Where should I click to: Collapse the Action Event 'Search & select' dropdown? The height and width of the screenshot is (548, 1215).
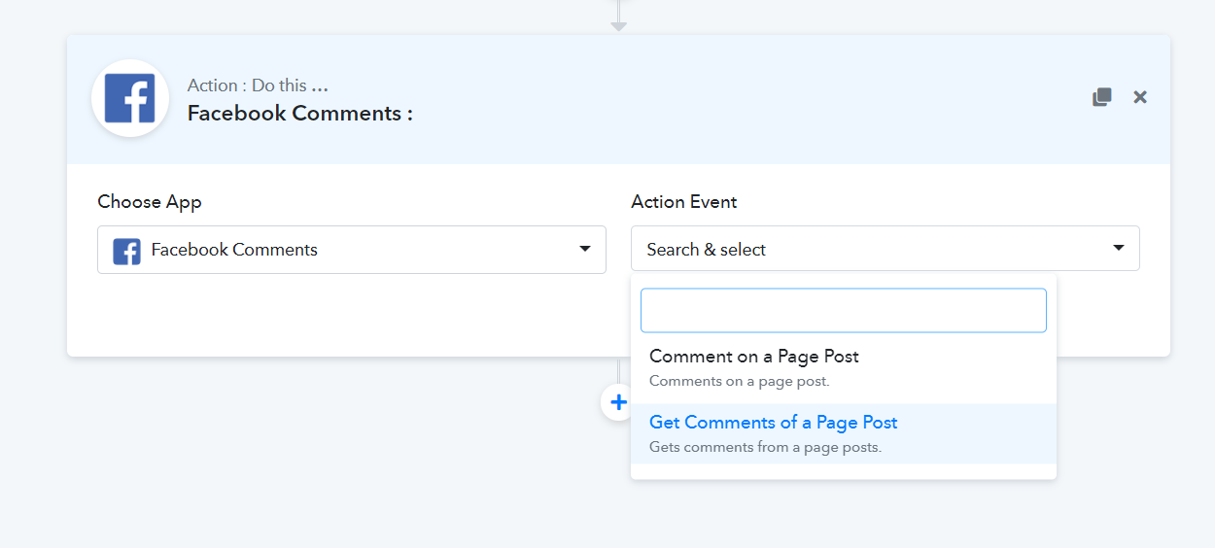[875, 249]
